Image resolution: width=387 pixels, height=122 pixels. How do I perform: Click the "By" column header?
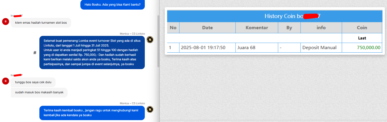coord(289,28)
